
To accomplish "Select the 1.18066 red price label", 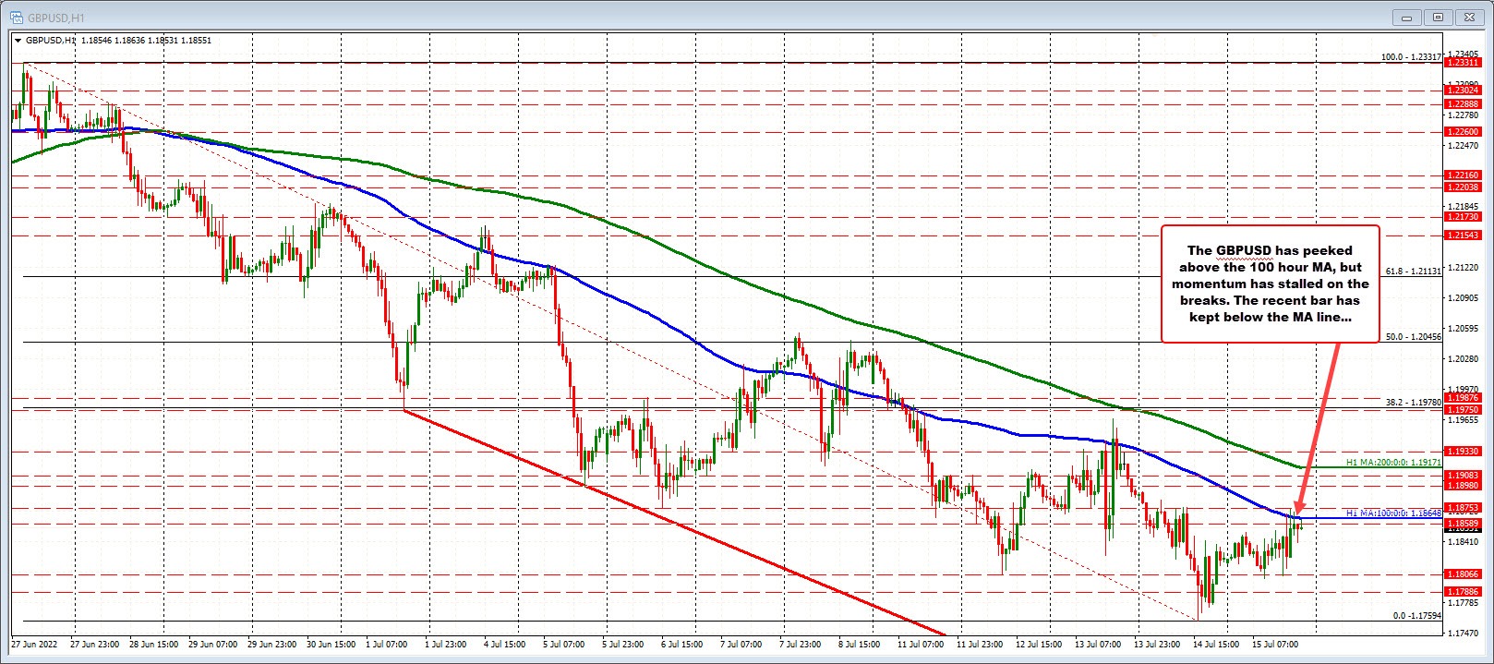I will [x=1463, y=573].
